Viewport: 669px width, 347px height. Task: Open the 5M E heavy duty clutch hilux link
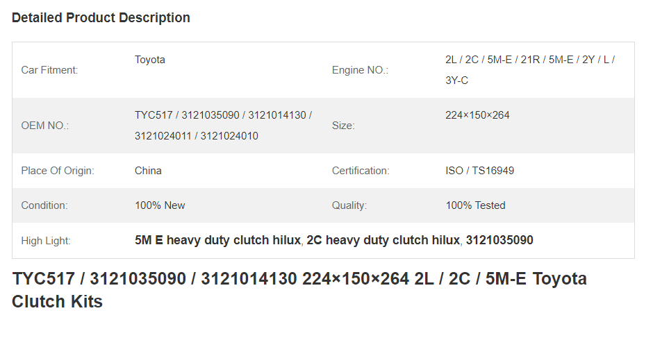(217, 240)
